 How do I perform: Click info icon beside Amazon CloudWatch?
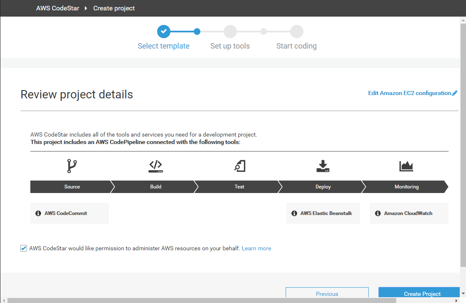click(x=378, y=213)
